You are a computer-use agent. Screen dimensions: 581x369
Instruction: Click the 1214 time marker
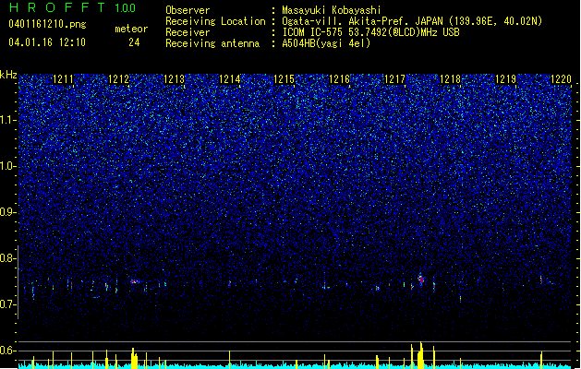pyautogui.click(x=230, y=79)
